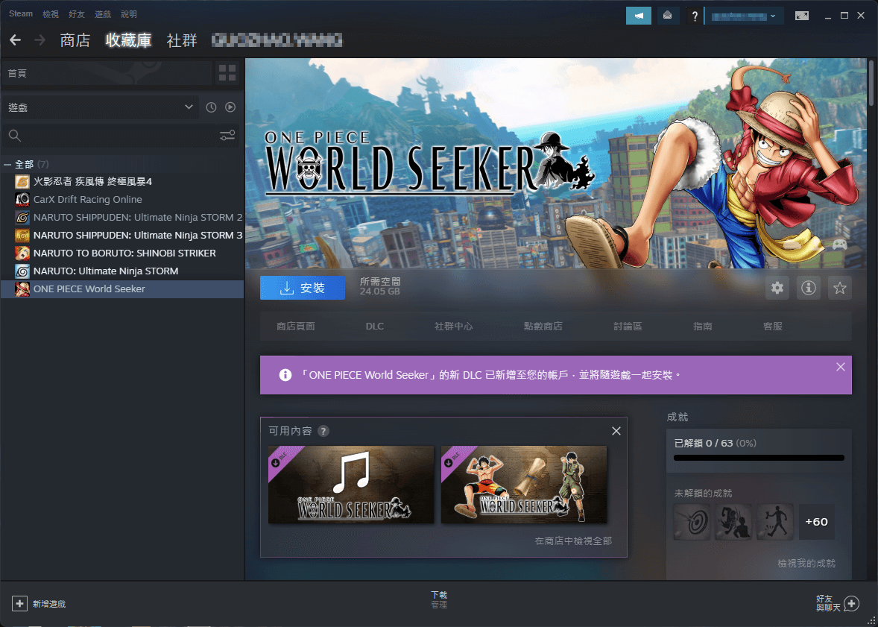Screen dimensions: 878x627
Task: Collapse the 全部 (7) game list
Action: tap(7, 163)
